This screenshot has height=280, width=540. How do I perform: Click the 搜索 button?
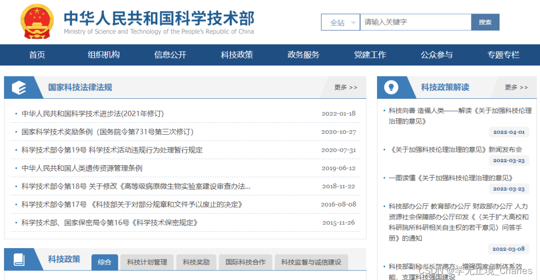coord(485,22)
